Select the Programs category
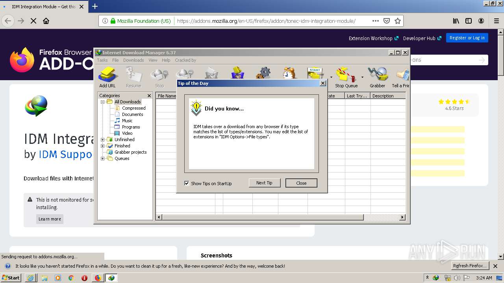The image size is (504, 283). coord(131,127)
